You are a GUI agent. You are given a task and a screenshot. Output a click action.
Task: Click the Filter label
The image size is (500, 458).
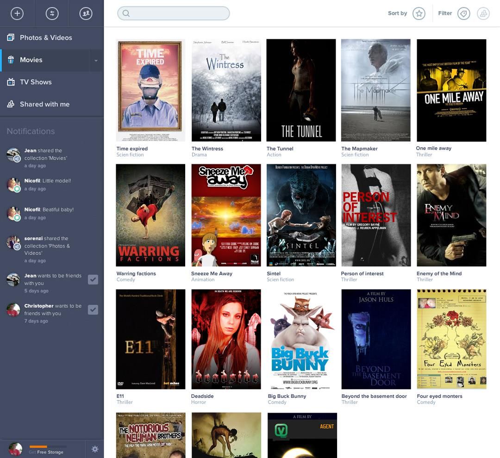click(x=445, y=13)
